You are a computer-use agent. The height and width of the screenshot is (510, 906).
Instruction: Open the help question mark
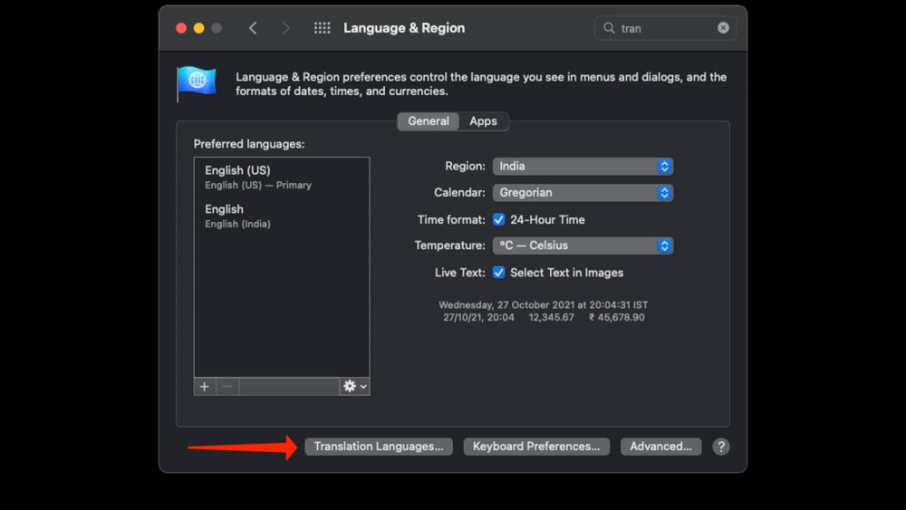tap(720, 447)
